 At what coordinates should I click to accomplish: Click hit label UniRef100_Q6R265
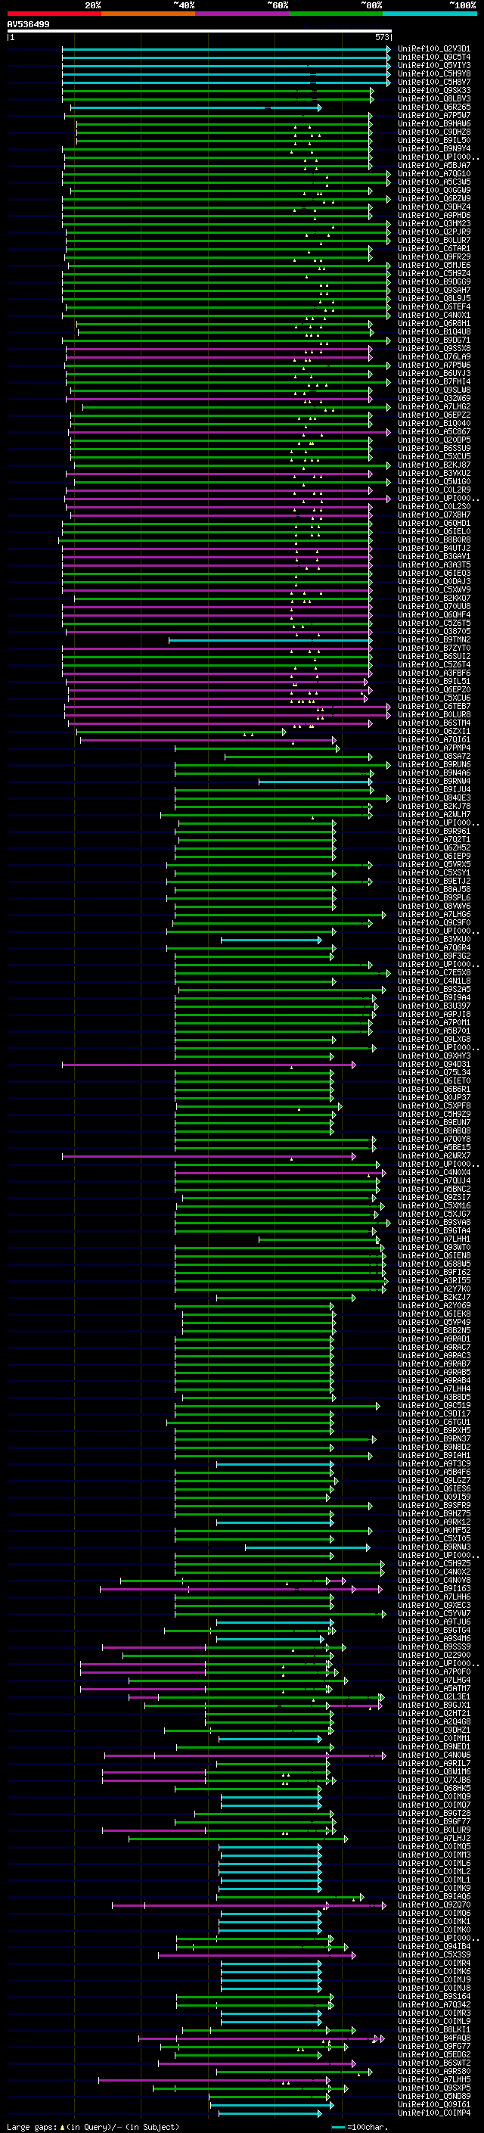(x=434, y=107)
